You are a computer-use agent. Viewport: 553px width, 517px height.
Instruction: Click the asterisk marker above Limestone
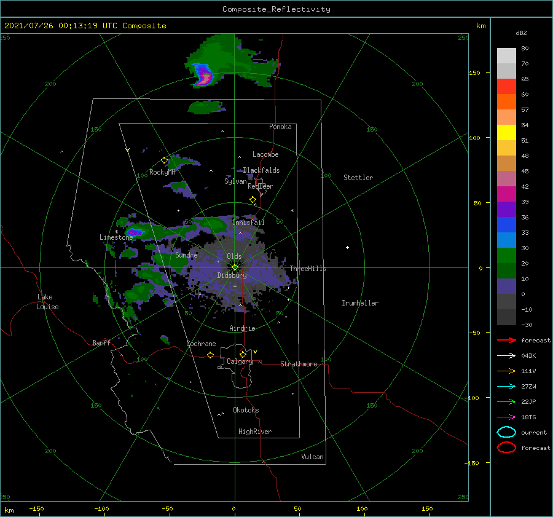tap(116, 232)
